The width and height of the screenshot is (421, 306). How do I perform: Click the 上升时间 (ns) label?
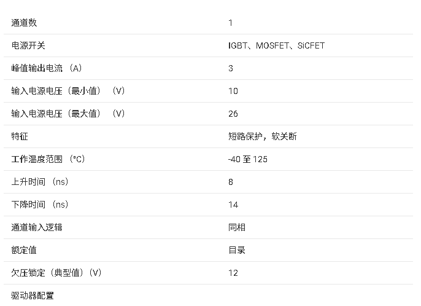40,182
